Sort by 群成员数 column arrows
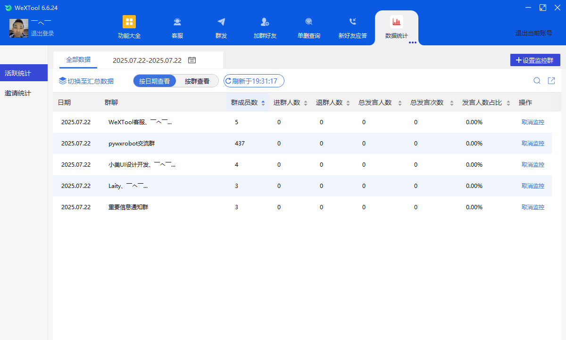The image size is (566, 340). point(263,103)
